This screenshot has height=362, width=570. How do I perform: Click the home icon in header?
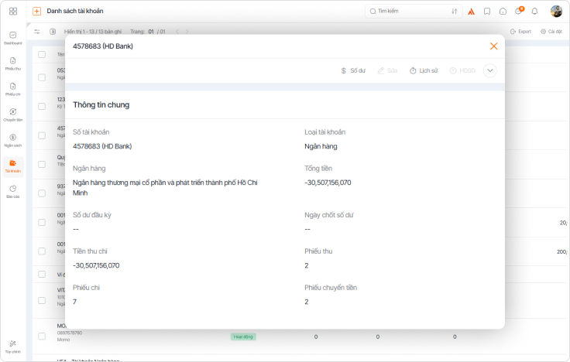pos(503,12)
